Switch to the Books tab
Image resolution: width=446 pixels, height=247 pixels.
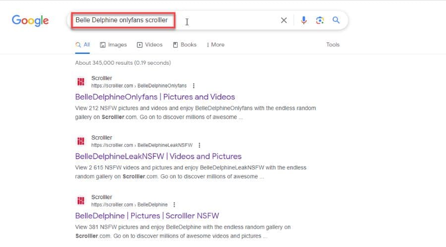[x=185, y=45]
